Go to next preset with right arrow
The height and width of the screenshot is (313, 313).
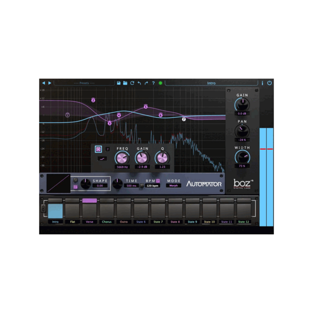50,83
